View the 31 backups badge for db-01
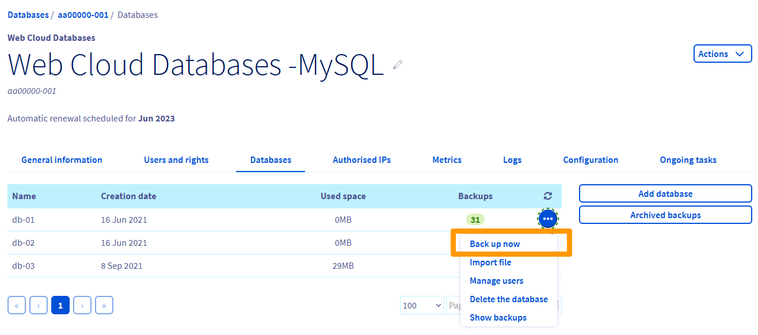Viewport: 758px width, 335px height. pyautogui.click(x=475, y=219)
